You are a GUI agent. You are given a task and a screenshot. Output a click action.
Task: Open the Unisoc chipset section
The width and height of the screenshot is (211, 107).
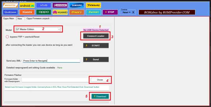(60, 5)
